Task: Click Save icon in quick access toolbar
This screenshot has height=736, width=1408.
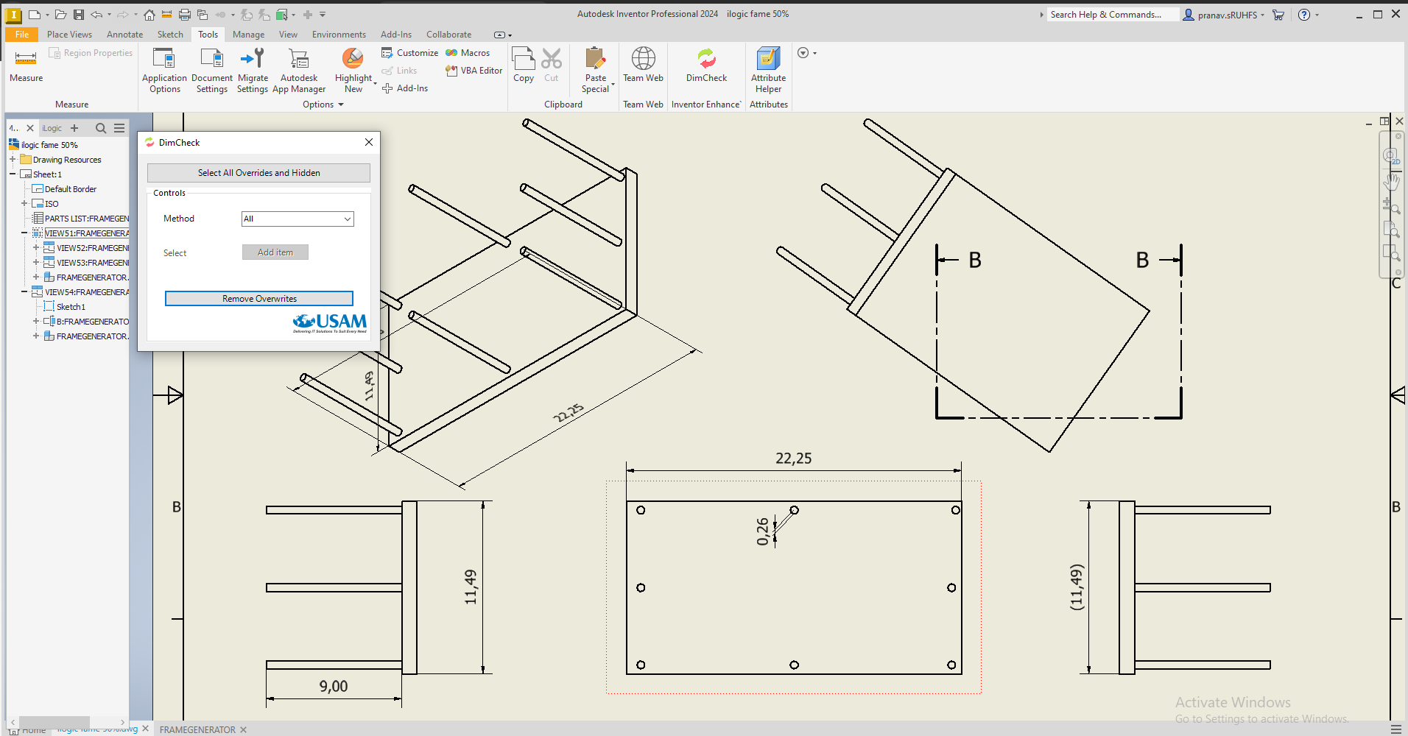Action: pos(79,15)
